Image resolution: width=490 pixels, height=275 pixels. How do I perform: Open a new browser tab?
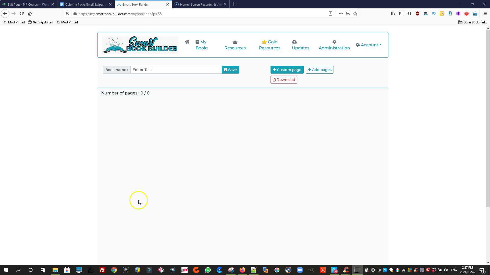[234, 4]
